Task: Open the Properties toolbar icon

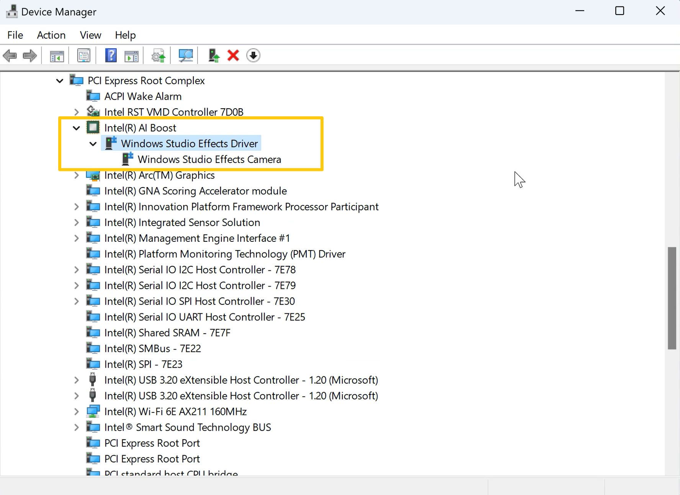Action: 83,56
